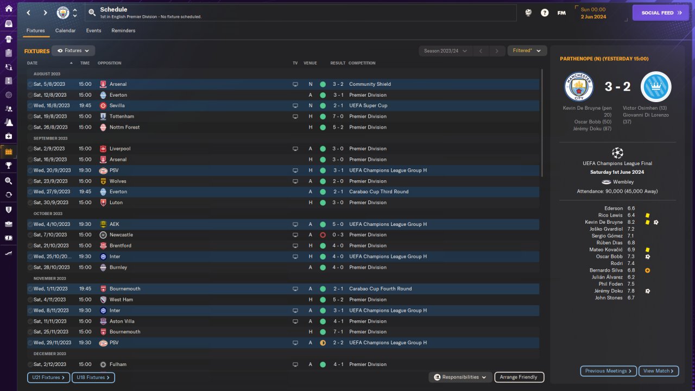Toggle the check circle on Fulham 2/12/2023 row
This screenshot has width=695, height=391.
pyautogui.click(x=30, y=364)
